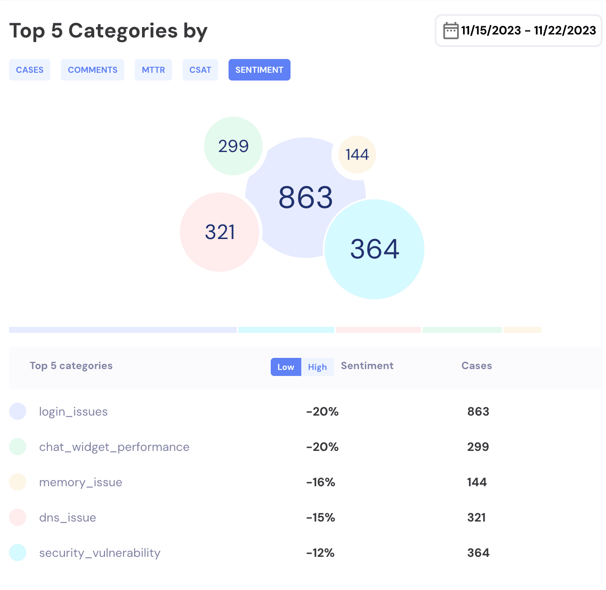Click the calendar icon in date picker
606x590 pixels.
(451, 31)
